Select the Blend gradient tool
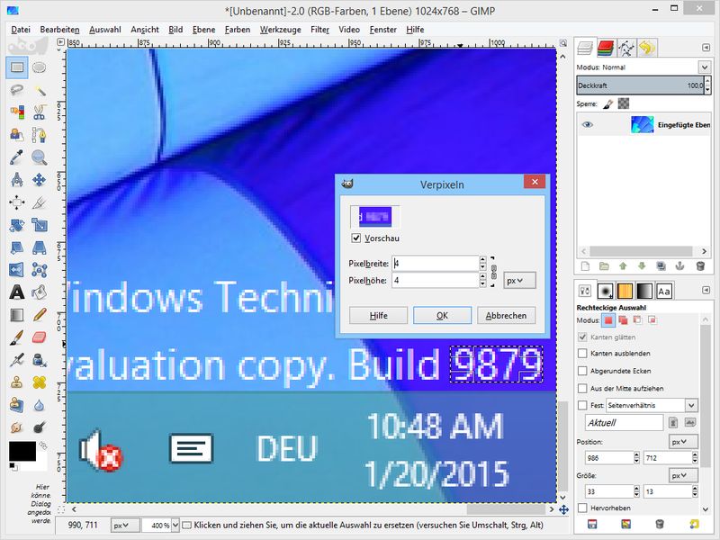720x540 pixels. tap(17, 314)
